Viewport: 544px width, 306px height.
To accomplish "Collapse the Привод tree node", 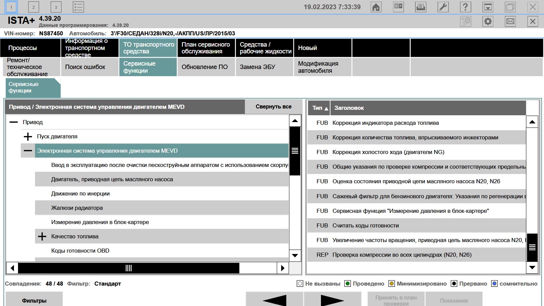I will pos(14,122).
